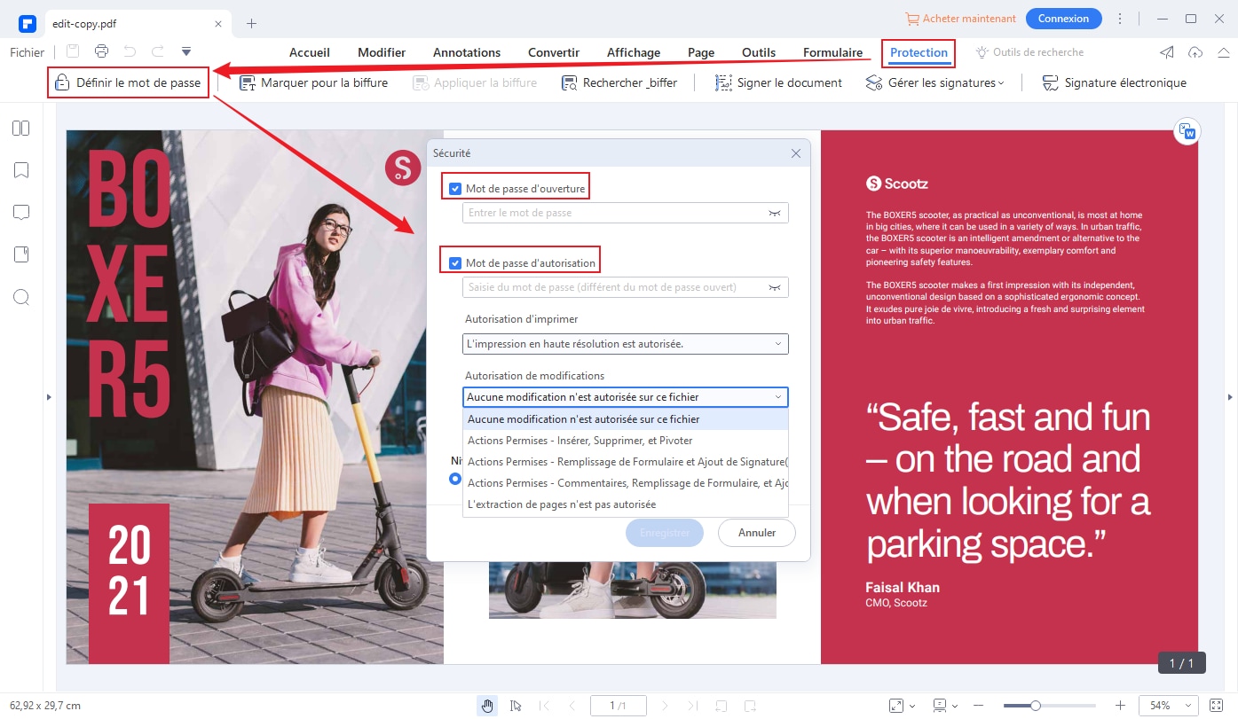The height and width of the screenshot is (719, 1238).
Task: Open Rechercher biffer tool
Action: click(619, 82)
